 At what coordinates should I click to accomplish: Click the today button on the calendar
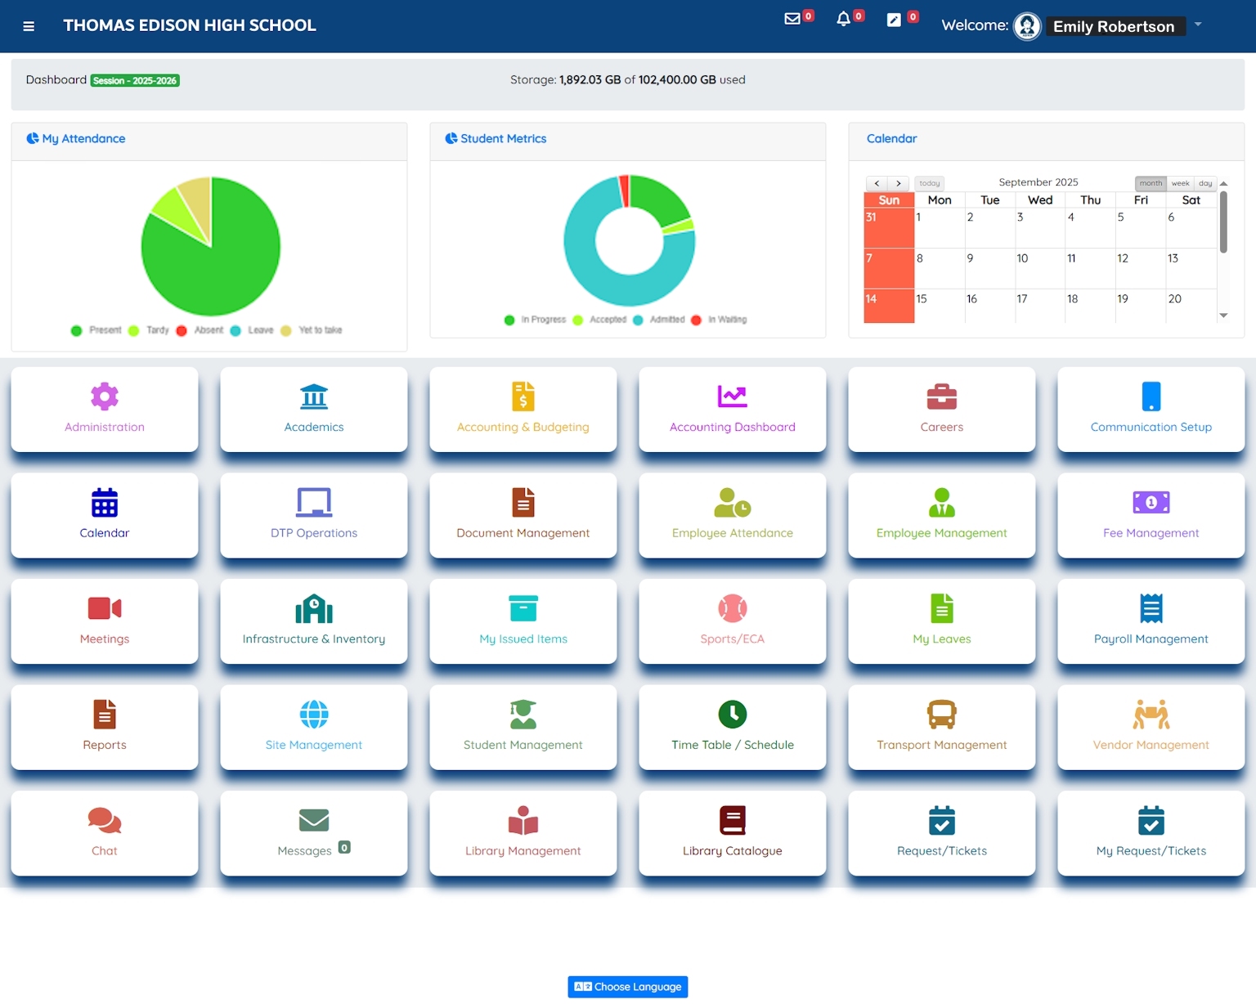[x=929, y=183]
